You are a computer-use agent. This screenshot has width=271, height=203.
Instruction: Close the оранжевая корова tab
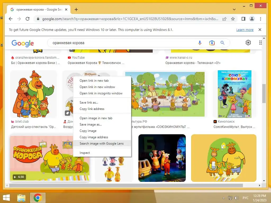pos(66,10)
